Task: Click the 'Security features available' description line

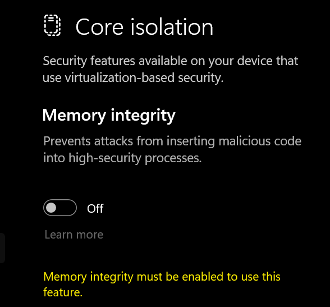Action: click(x=171, y=61)
